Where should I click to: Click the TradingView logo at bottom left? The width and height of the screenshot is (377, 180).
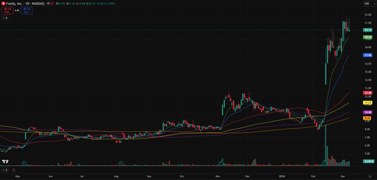click(x=5, y=161)
